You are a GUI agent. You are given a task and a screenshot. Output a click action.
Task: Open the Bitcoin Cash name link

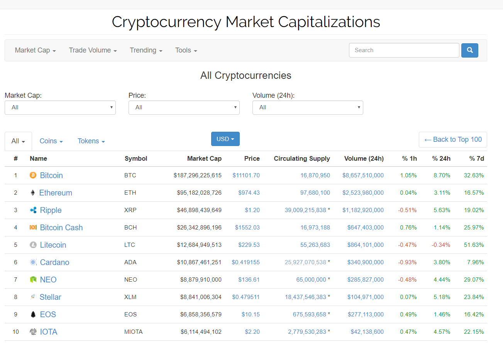pyautogui.click(x=61, y=228)
